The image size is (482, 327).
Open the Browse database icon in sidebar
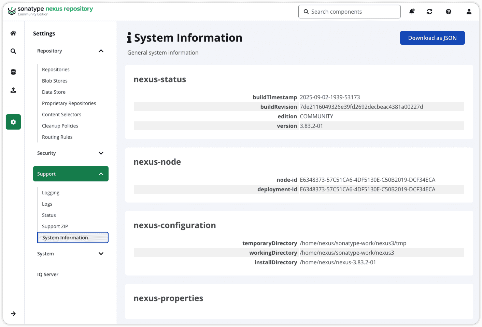pos(13,72)
